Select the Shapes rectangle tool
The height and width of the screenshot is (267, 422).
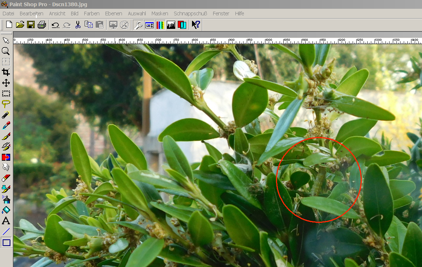tap(6, 242)
